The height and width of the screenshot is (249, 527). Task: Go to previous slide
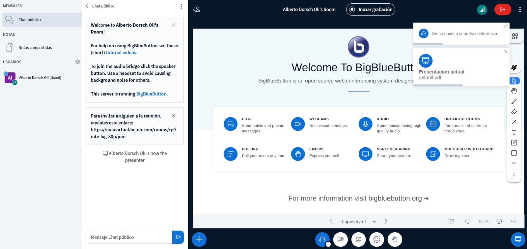click(331, 221)
